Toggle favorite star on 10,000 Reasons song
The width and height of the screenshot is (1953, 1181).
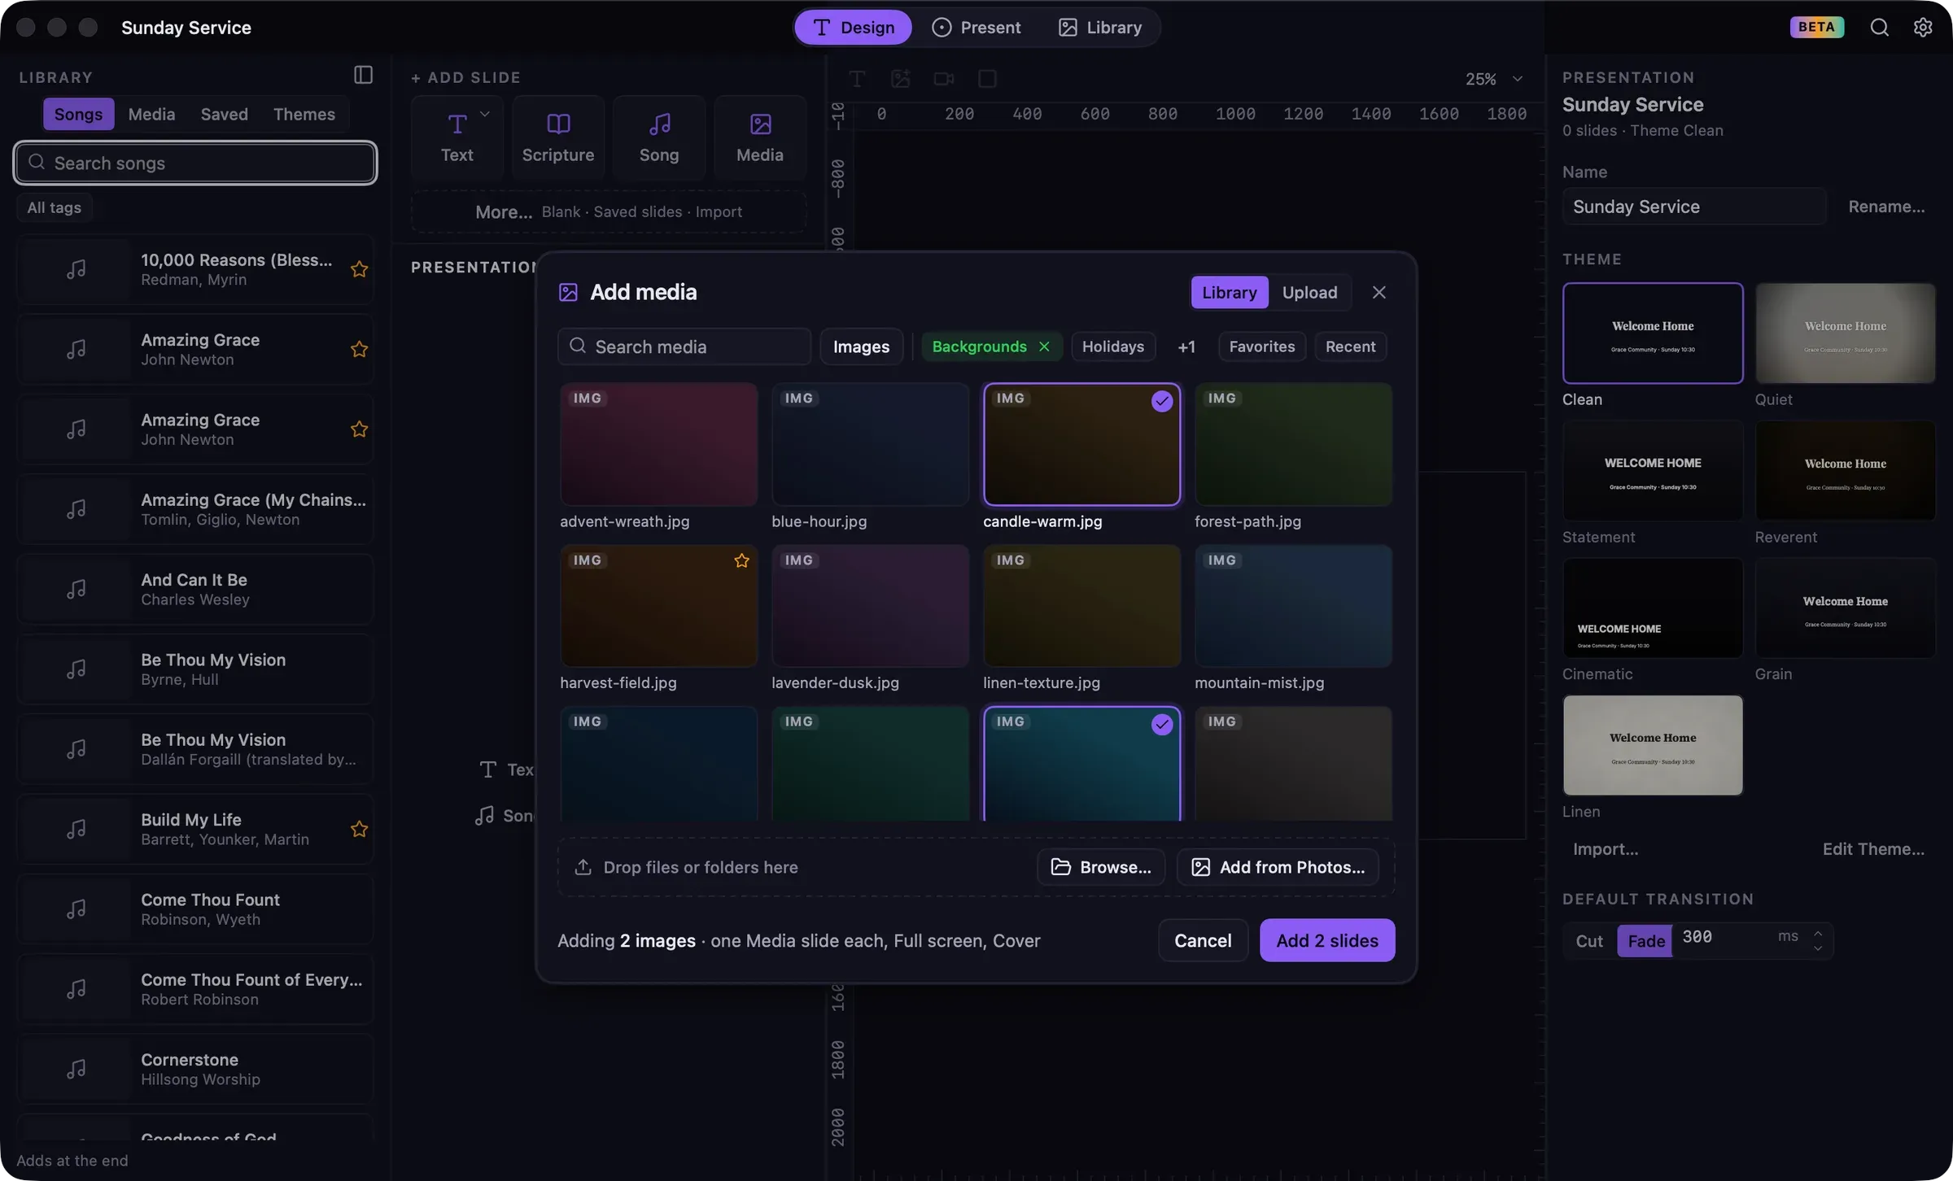pos(359,269)
